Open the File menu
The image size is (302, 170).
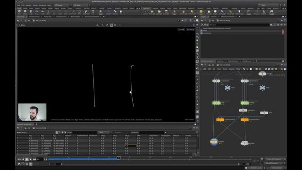click(19, 5)
